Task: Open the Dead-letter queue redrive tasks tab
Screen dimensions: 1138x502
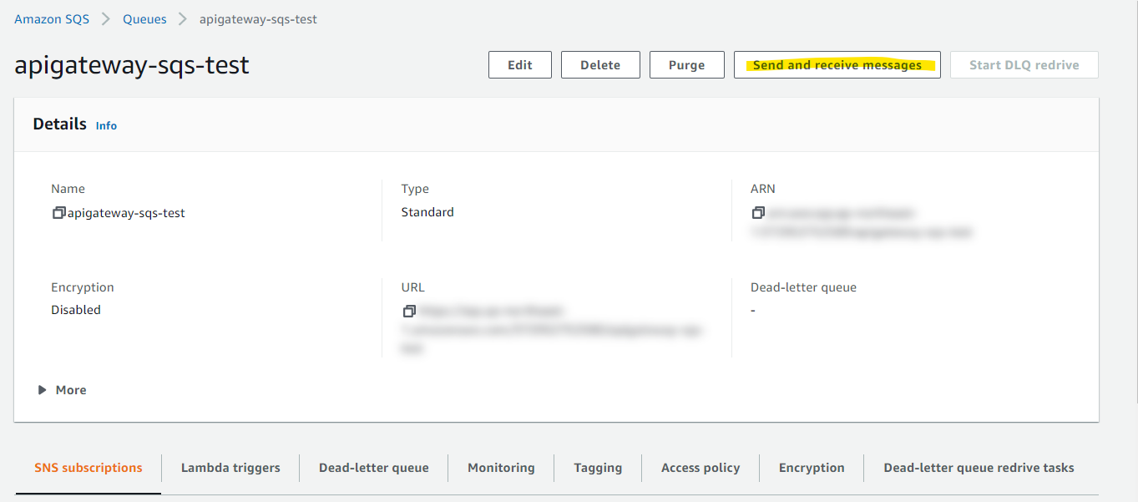Action: click(978, 468)
